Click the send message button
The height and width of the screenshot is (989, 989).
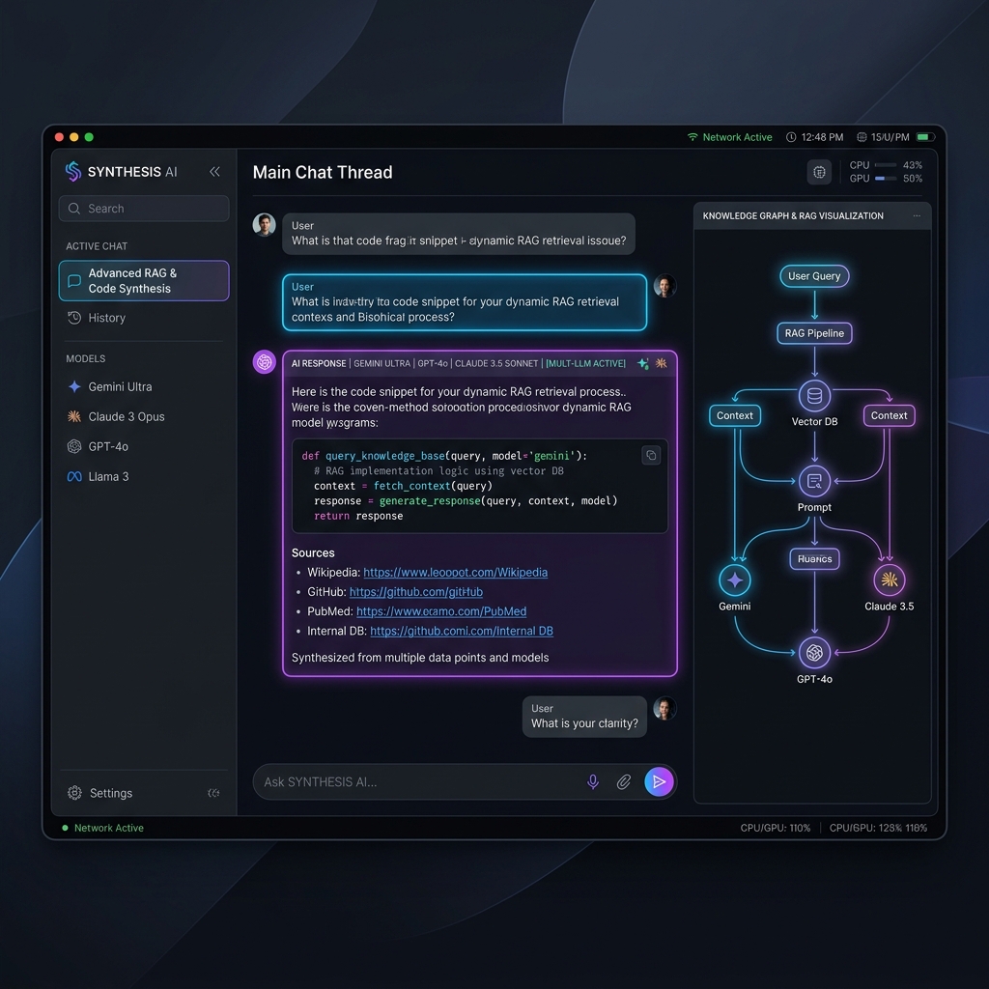tap(659, 782)
